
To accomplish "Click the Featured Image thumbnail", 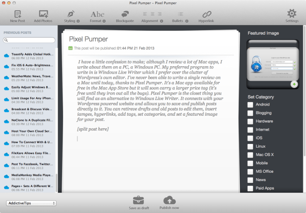I will point(273,64).
